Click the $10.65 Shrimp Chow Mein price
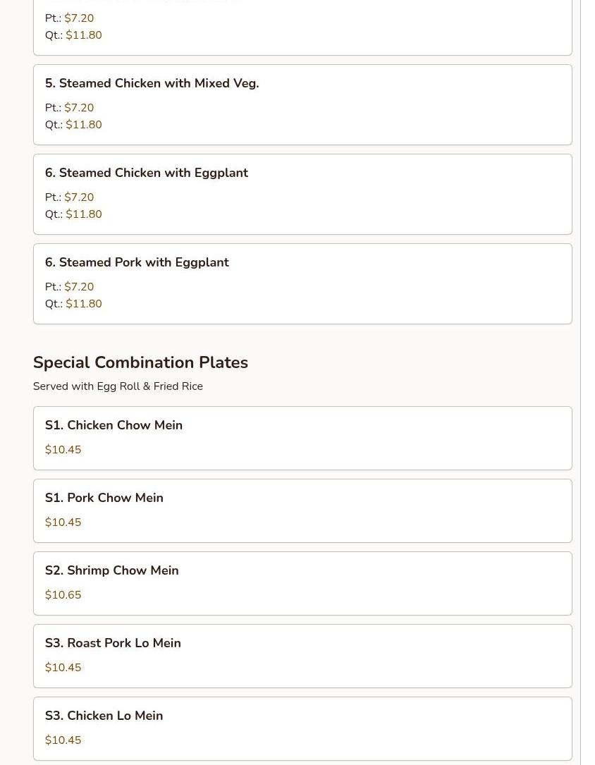The image size is (595, 765). tap(63, 595)
